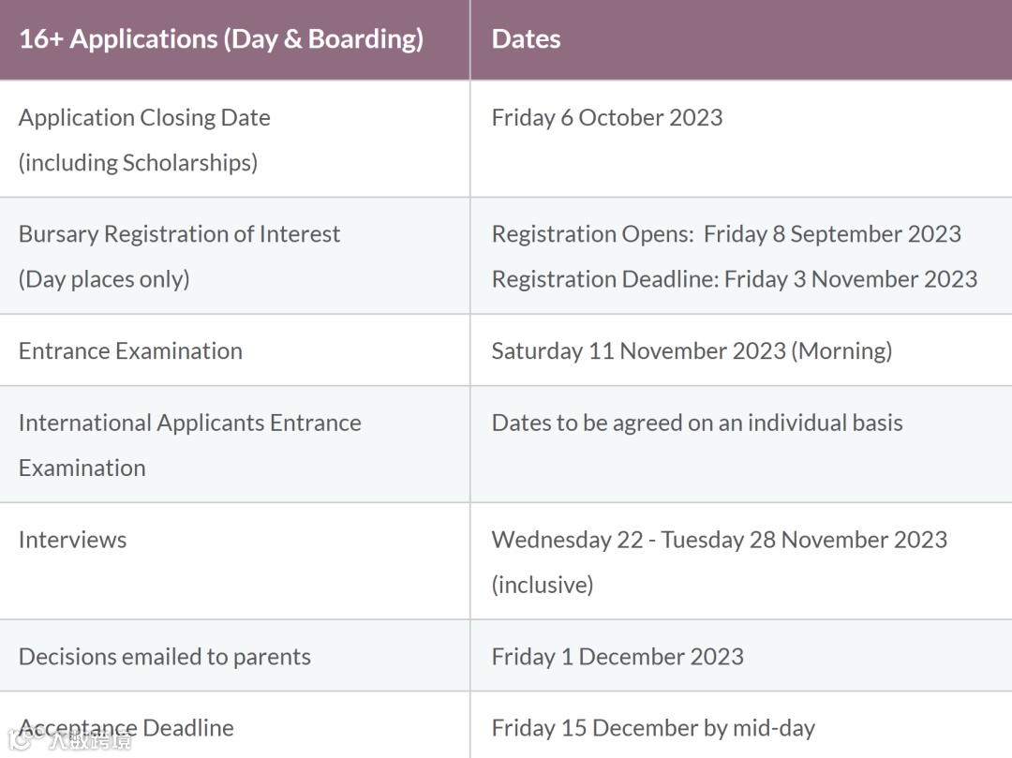Screen dimensions: 1012x758
Task: Click 'Friday 15 December by mid-day' text
Action: point(653,728)
